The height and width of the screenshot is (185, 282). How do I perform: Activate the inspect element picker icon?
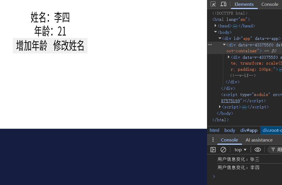213,4
